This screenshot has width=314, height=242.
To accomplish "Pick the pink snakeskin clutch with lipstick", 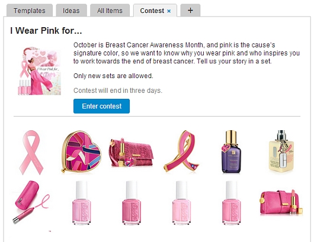I will [132, 153].
